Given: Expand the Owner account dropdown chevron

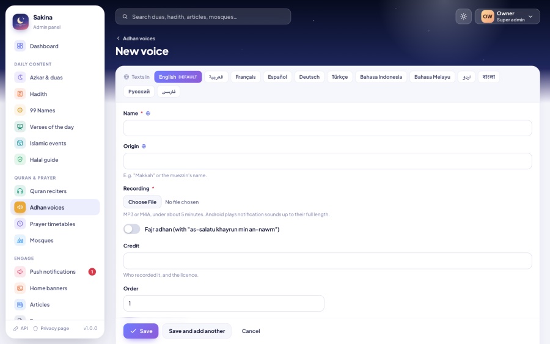Looking at the screenshot, I should tap(530, 16).
